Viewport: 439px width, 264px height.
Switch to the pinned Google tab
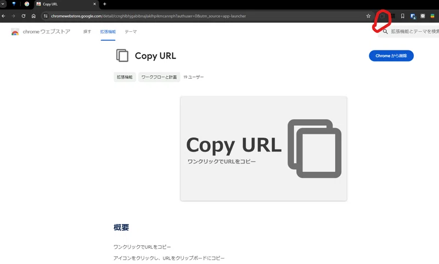pyautogui.click(x=27, y=4)
